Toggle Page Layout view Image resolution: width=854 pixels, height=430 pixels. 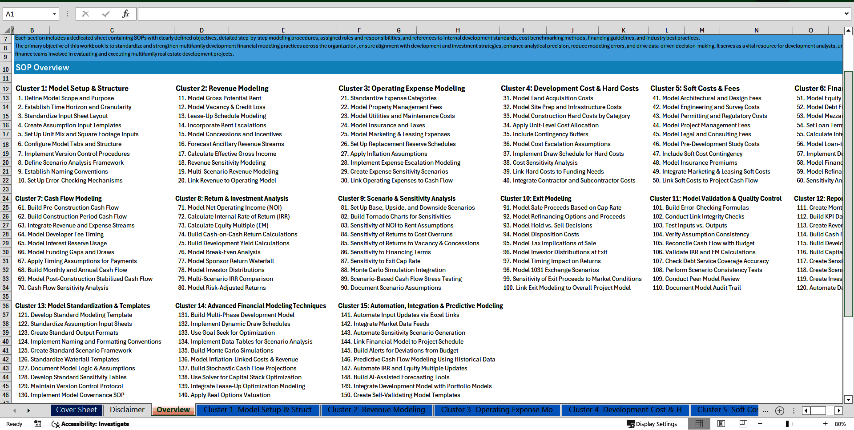coord(721,424)
